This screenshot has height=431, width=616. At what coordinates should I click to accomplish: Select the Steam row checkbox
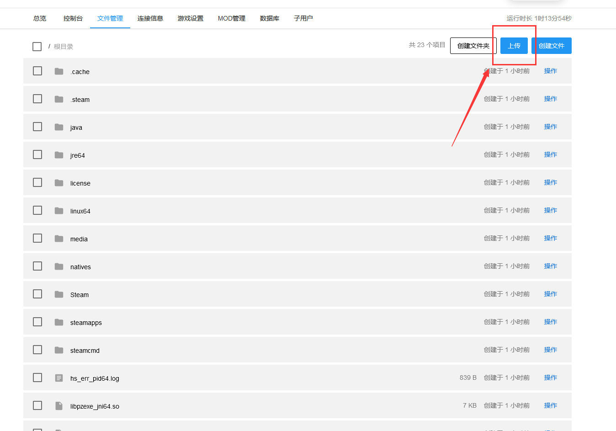tap(37, 294)
